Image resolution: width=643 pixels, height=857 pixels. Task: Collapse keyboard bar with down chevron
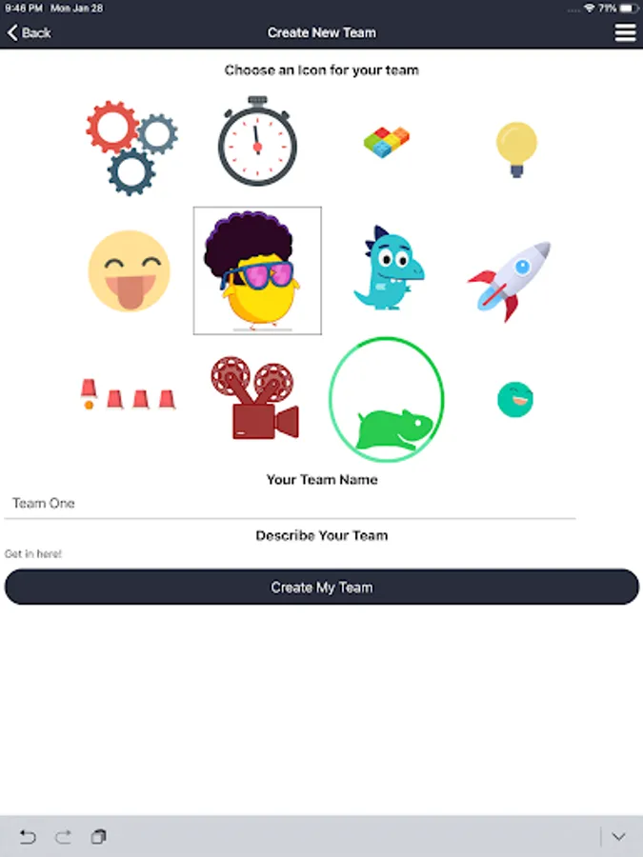tap(618, 837)
